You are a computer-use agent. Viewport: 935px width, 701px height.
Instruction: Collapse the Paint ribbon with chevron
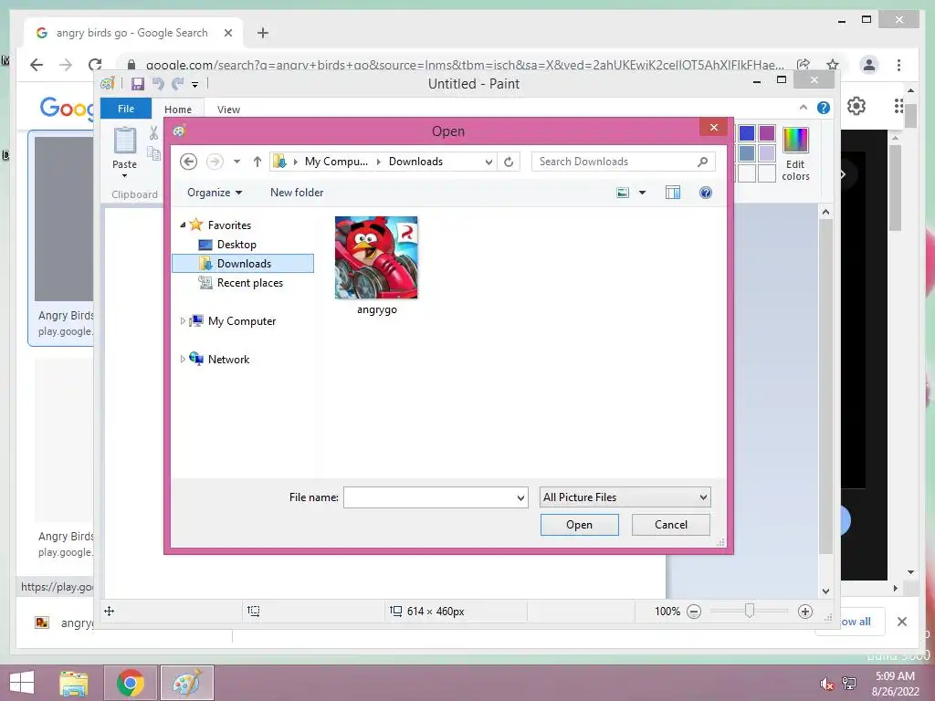tap(804, 108)
